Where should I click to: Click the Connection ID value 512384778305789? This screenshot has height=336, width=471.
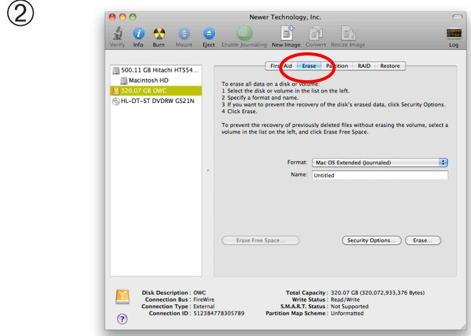219,313
